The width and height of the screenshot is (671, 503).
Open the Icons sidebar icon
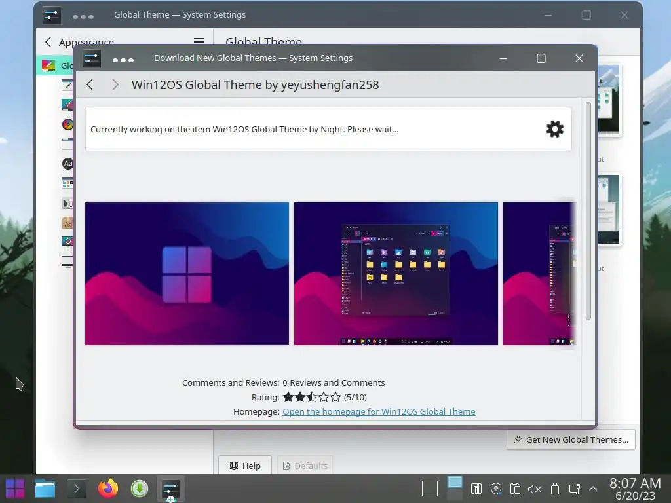[67, 183]
